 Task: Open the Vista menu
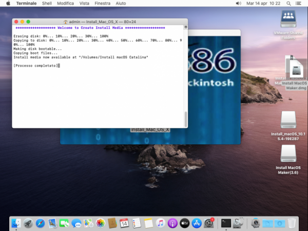(84, 4)
